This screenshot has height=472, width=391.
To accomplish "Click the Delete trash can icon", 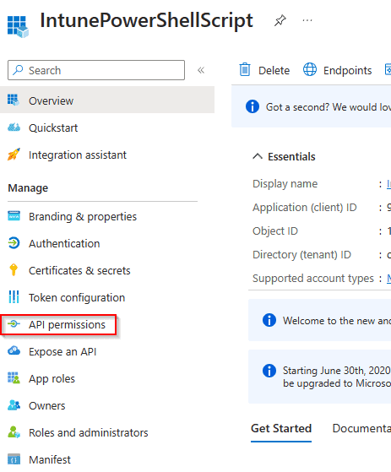I will (x=245, y=69).
